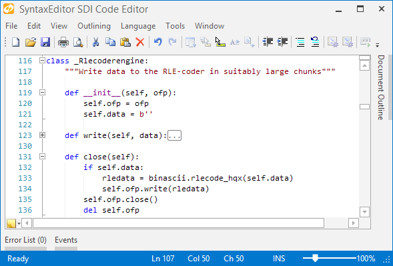This screenshot has height=266, width=393.
Task: Click the collapsed '...' box after write
Action: pos(174,135)
